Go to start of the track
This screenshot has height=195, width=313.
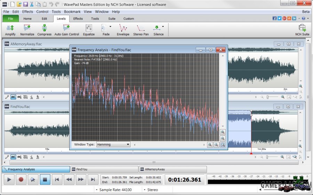pyautogui.click(x=57, y=179)
